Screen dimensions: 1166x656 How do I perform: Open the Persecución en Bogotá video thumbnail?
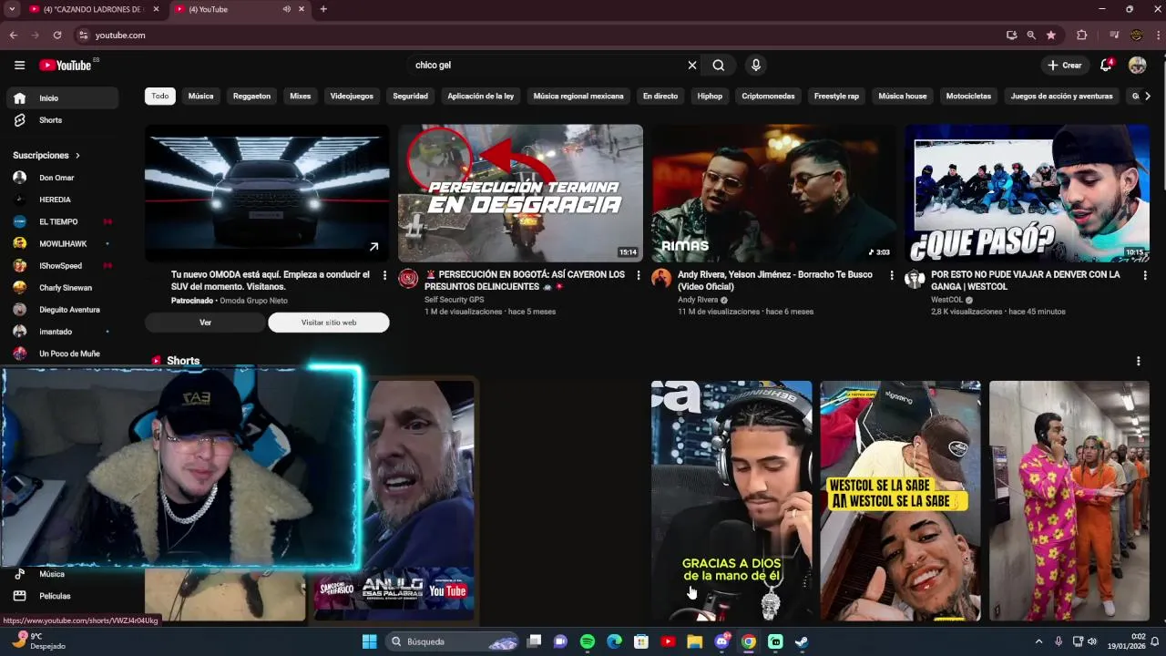pos(520,193)
